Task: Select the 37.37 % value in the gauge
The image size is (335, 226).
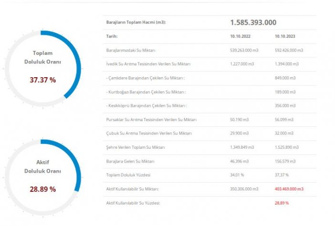Action: (x=42, y=80)
